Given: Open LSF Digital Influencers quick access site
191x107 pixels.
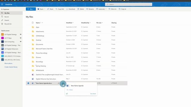Looking at the screenshot, I should [11, 49].
